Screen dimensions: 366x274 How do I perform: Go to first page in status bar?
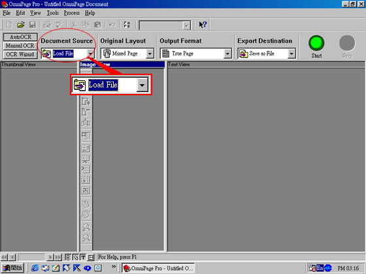coord(4,257)
